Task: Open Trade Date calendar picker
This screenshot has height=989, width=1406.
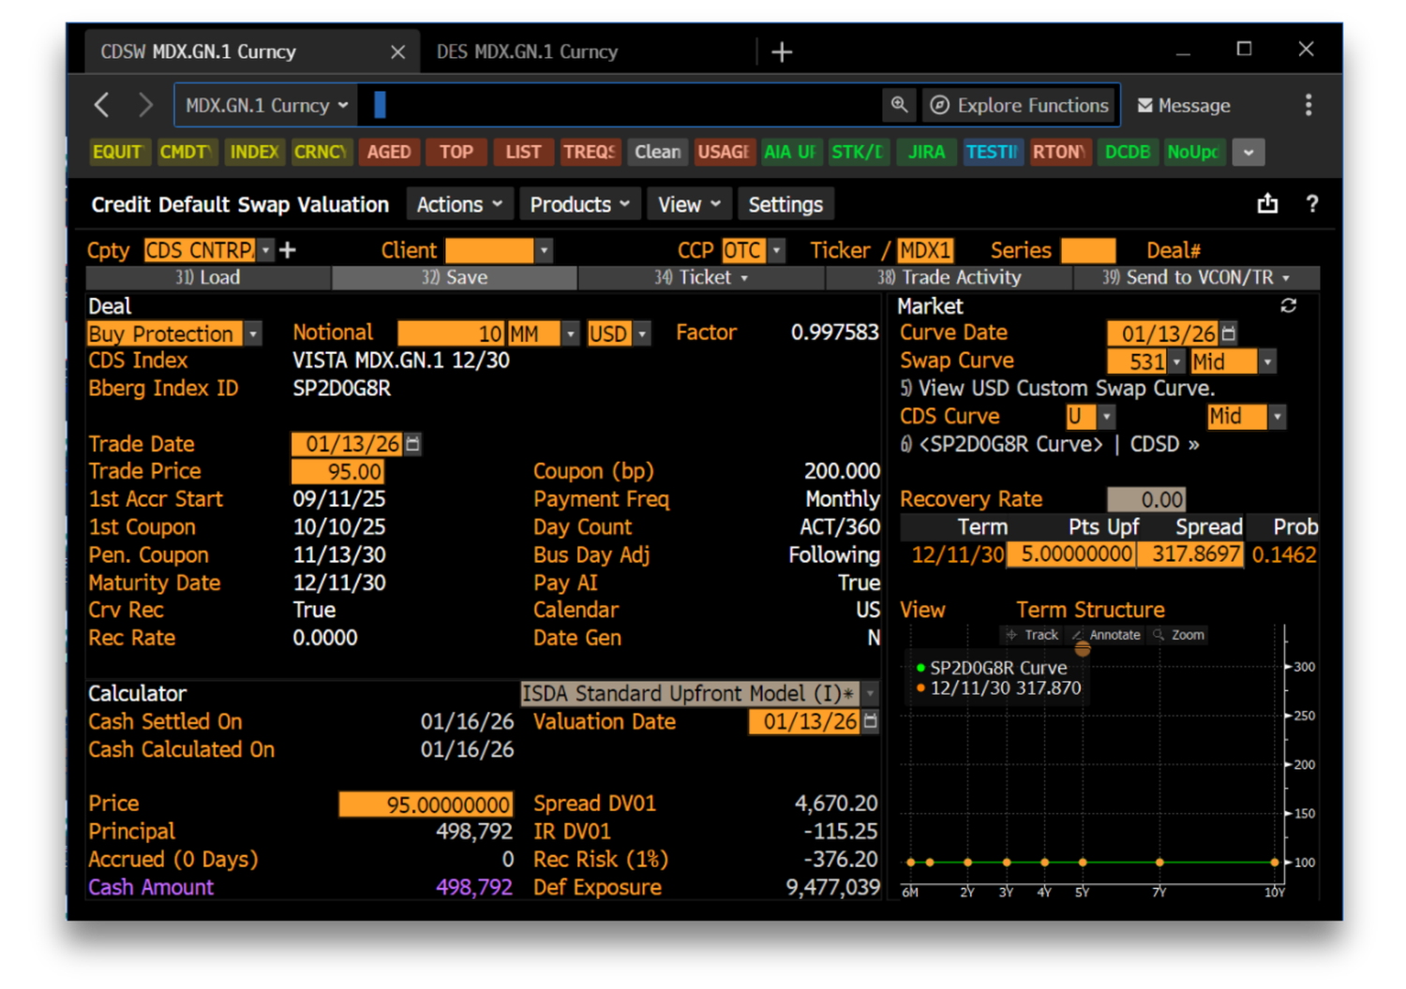Action: [412, 444]
